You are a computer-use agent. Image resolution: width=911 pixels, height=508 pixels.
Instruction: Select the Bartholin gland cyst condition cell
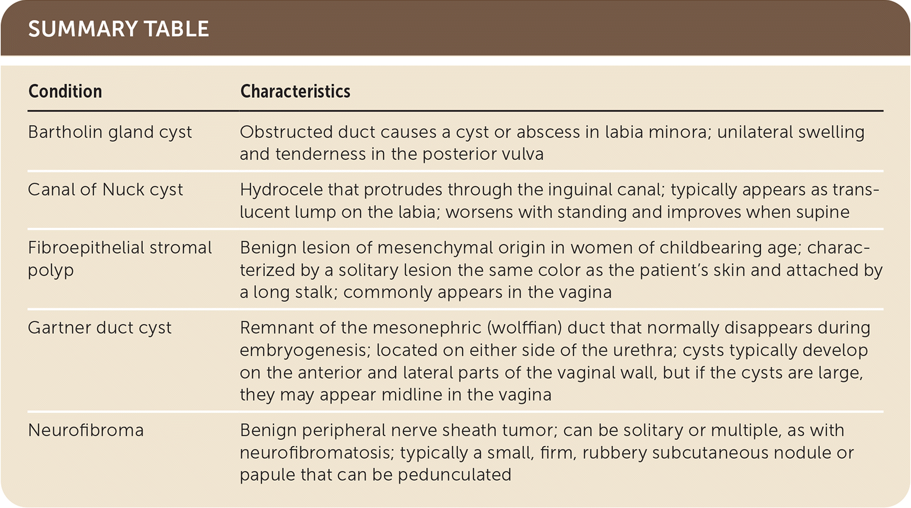pos(110,132)
